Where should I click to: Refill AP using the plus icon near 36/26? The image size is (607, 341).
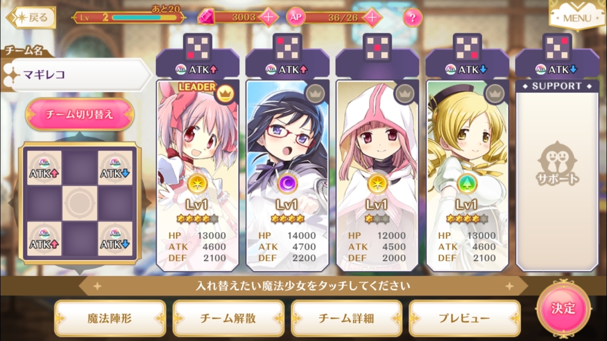pyautogui.click(x=372, y=17)
